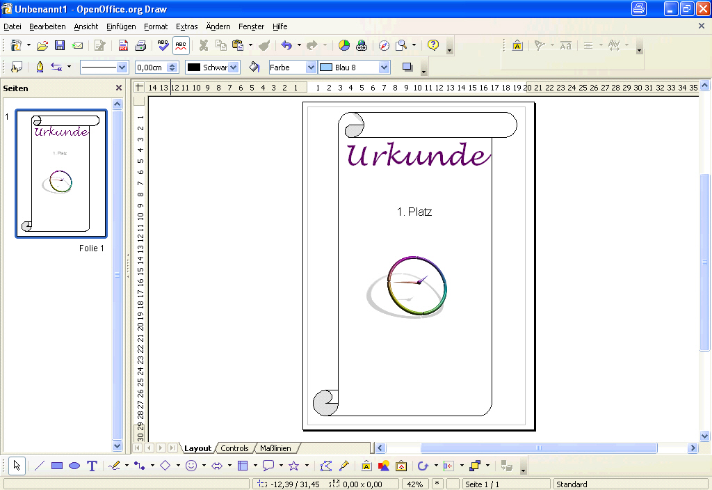Insert a picture from file
Image resolution: width=712 pixels, height=490 pixels.
(384, 466)
